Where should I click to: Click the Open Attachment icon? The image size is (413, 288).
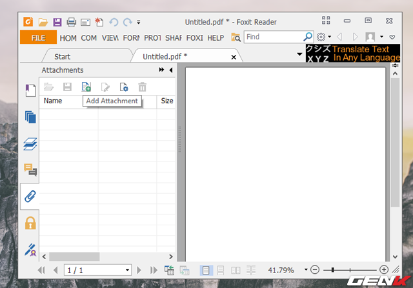click(48, 87)
